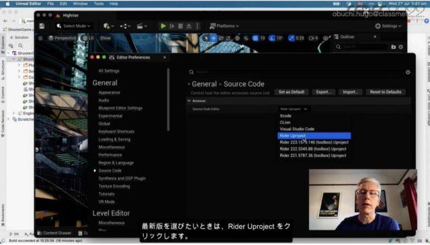Click the Set as Default button
Image resolution: width=430 pixels, height=245 pixels.
(292, 92)
